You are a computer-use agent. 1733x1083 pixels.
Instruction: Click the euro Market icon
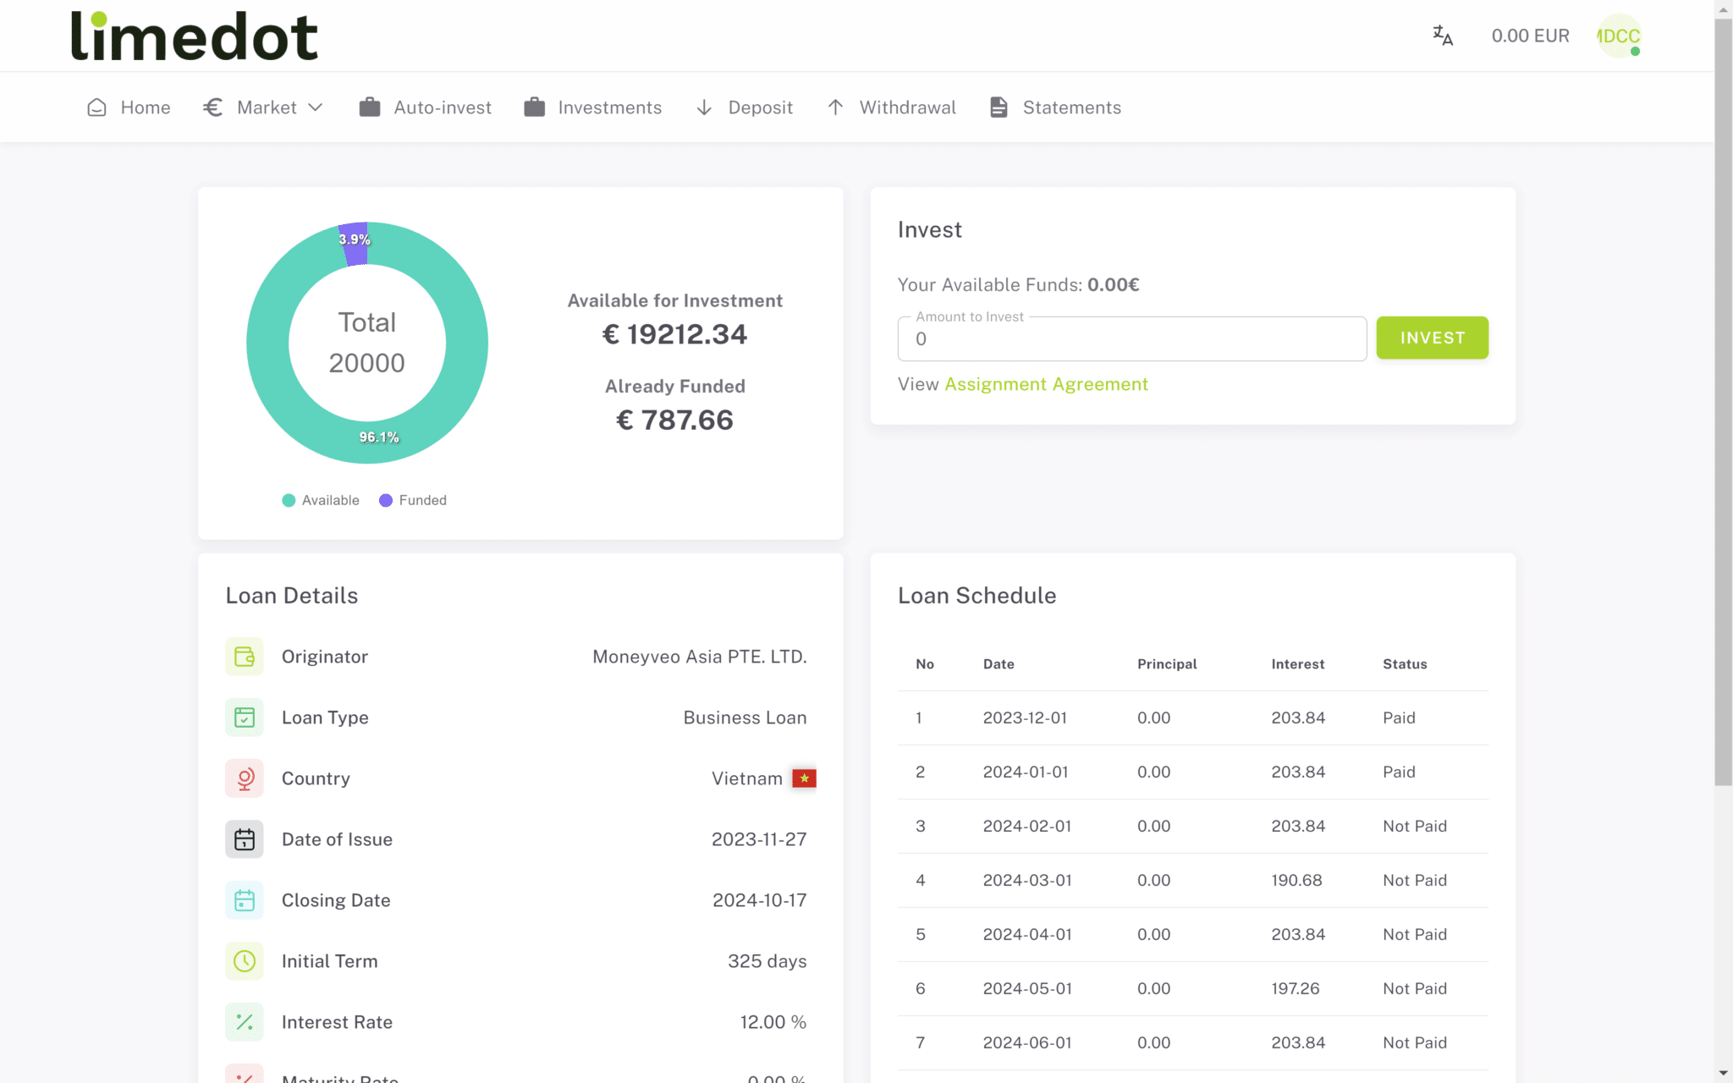click(x=213, y=107)
